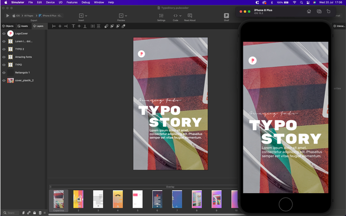346x216 pixels.
Task: Select the Amazing fonts layer
Action: [24, 57]
